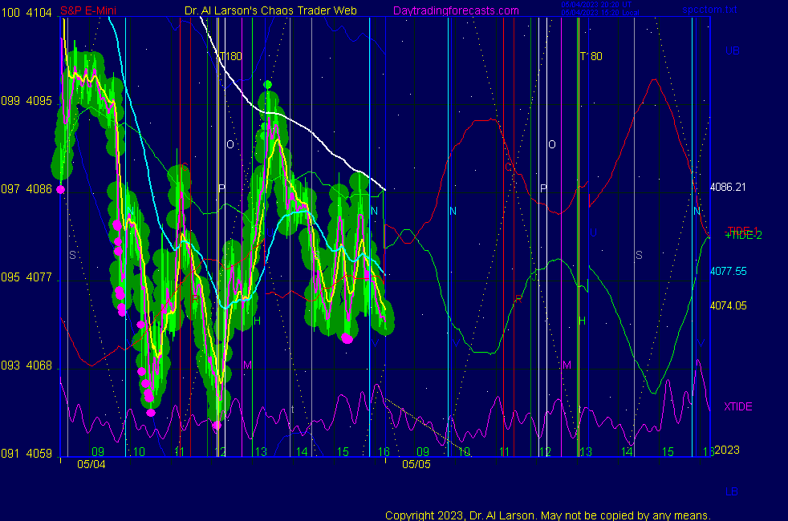The height and width of the screenshot is (521, 788).
Task: Click the 'S&P E-Mini' title text
Action: point(88,10)
